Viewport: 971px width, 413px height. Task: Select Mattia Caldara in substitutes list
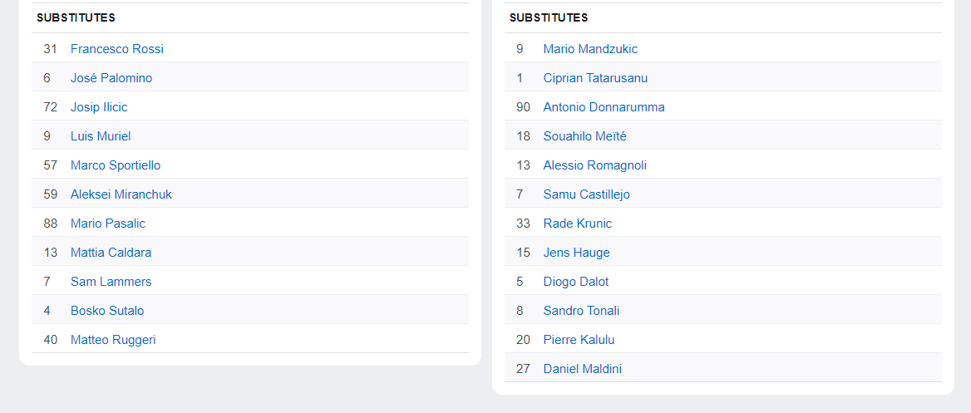pyautogui.click(x=111, y=253)
